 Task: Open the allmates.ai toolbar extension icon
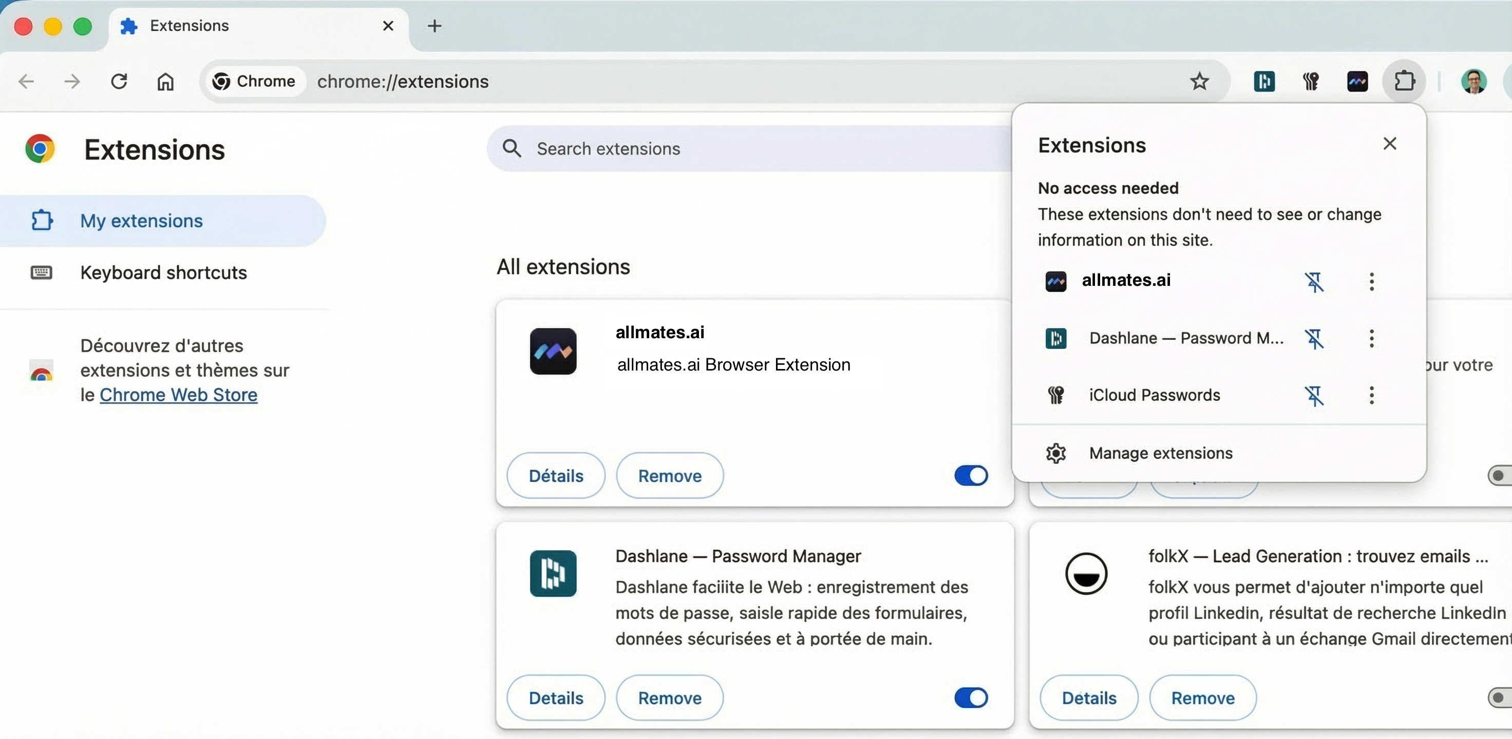pyautogui.click(x=1357, y=81)
